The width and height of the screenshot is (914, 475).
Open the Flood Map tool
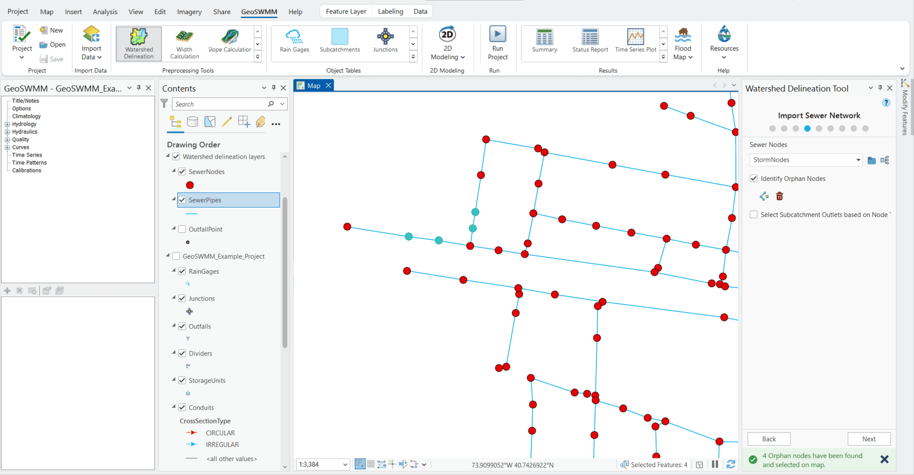pos(683,43)
